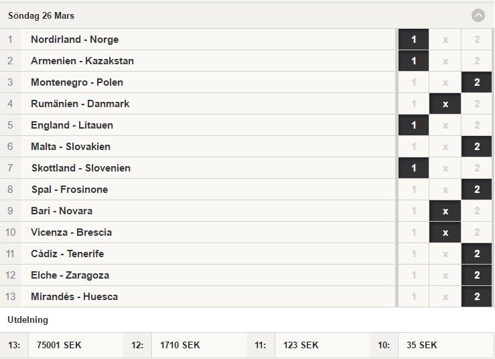
Task: Click the 10 correct payout 35 SEK
Action: point(422,345)
